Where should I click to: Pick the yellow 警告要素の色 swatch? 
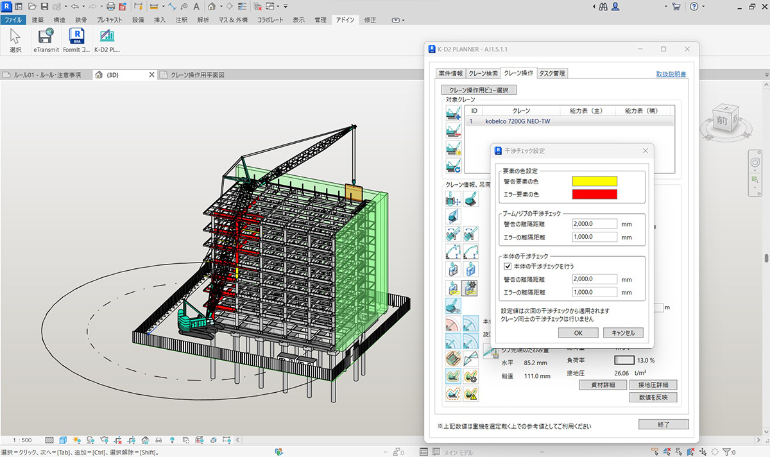(x=594, y=182)
